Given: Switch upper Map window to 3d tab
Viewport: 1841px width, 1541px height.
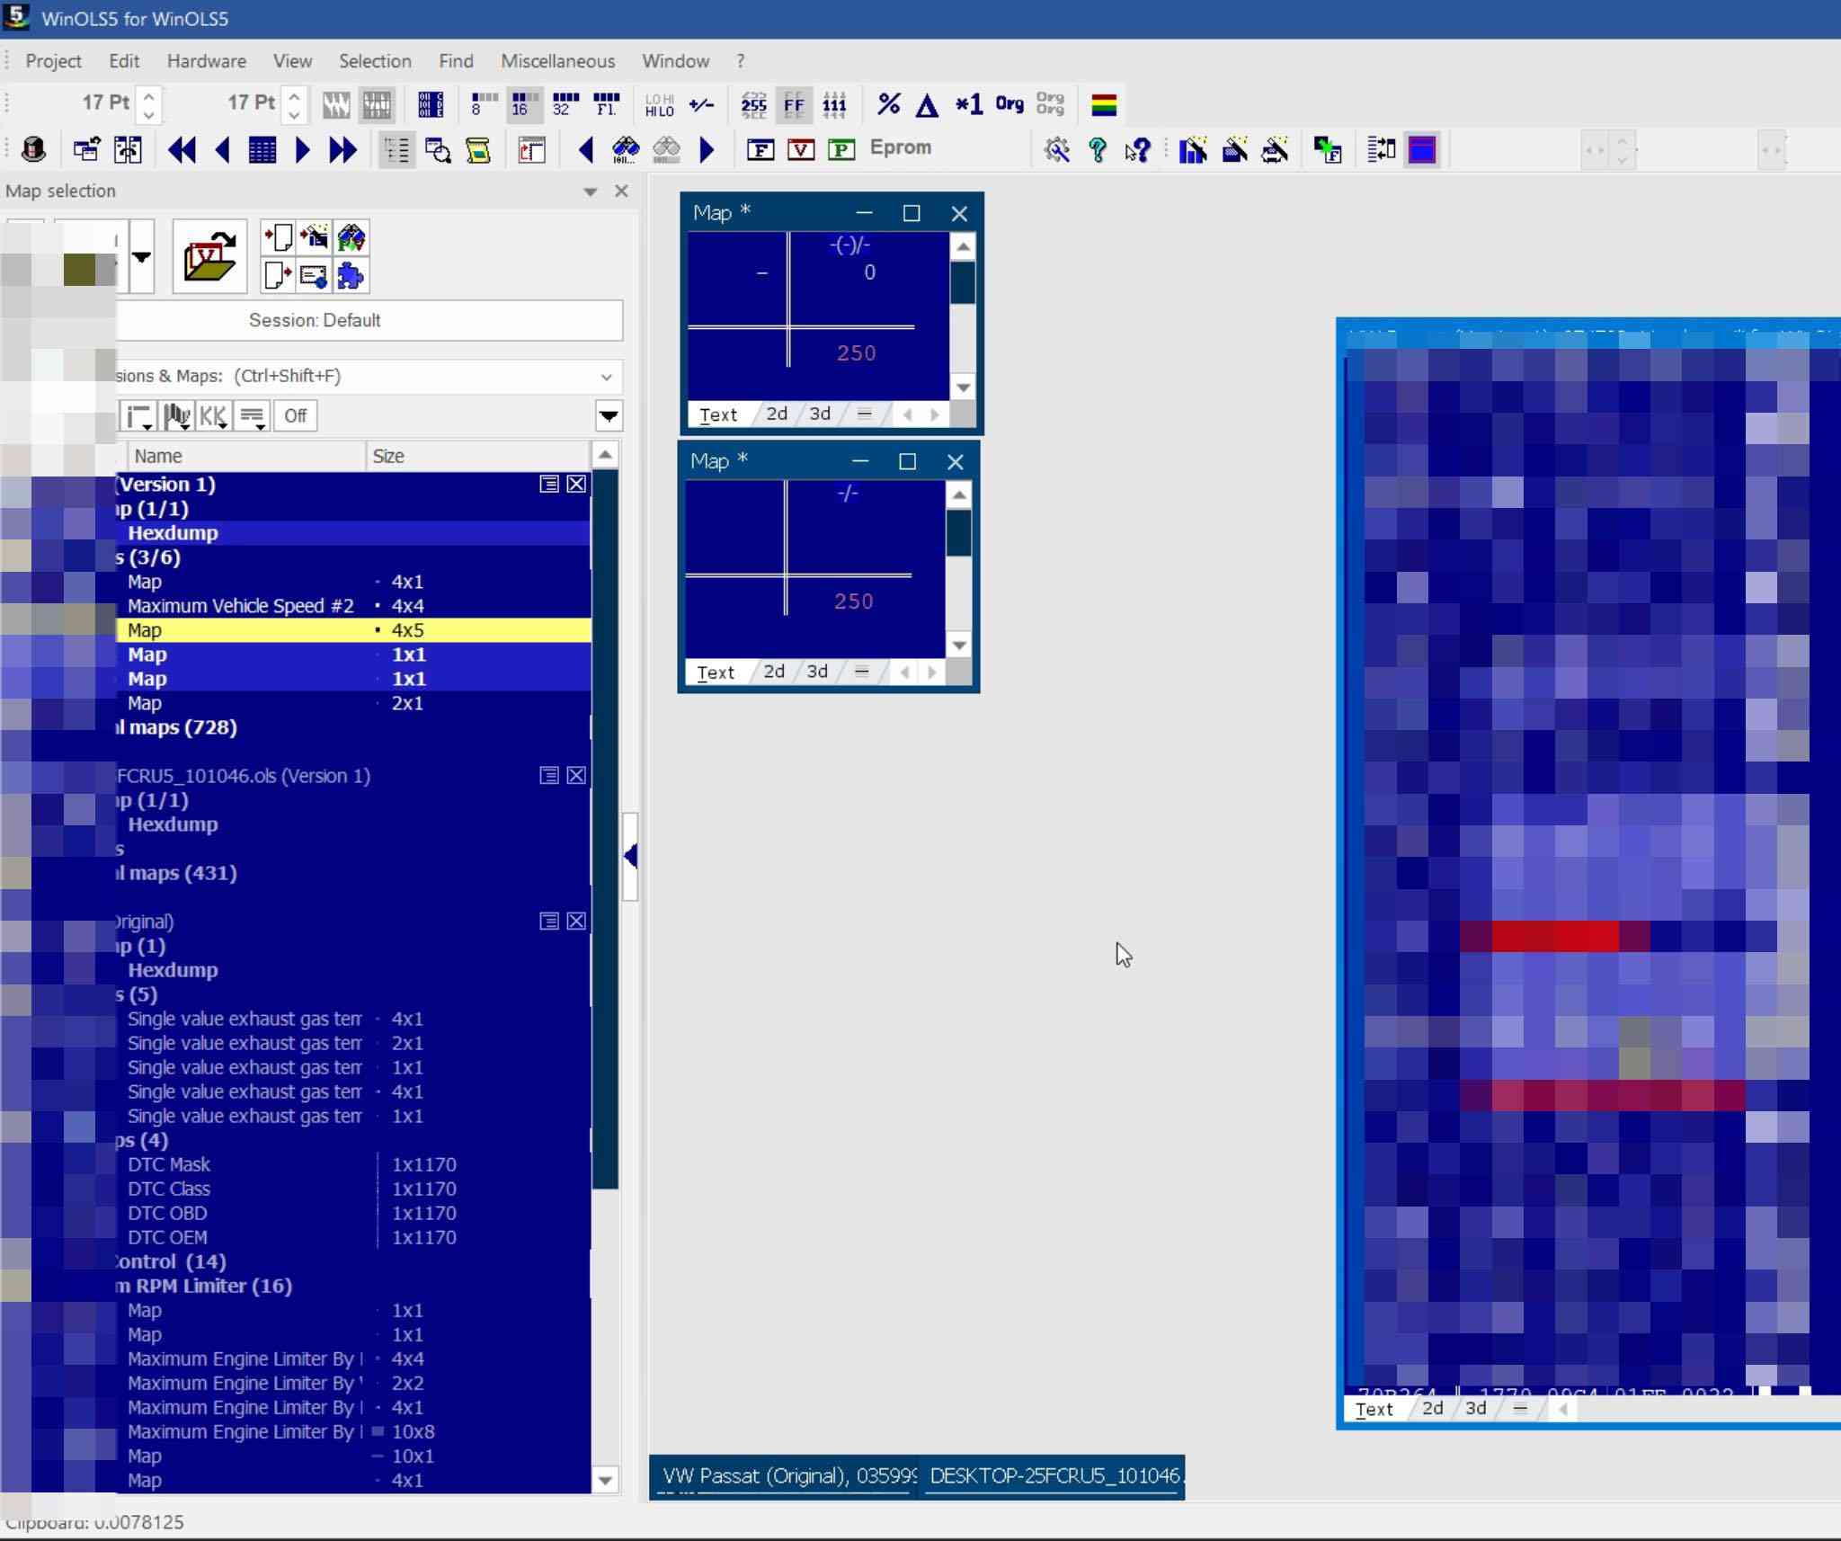Looking at the screenshot, I should click(x=819, y=414).
